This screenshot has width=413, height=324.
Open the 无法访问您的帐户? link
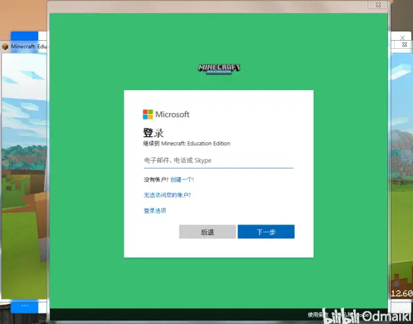coord(167,195)
